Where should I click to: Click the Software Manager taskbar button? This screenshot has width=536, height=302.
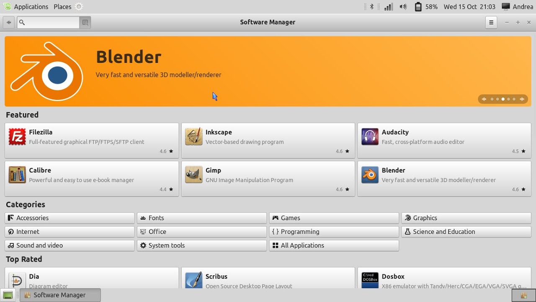click(60, 295)
